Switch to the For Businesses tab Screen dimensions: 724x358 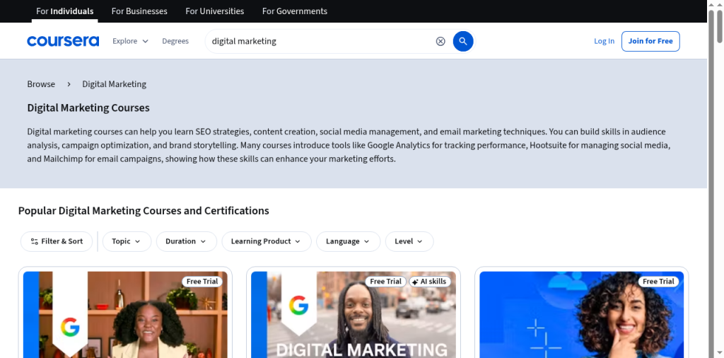pos(139,11)
